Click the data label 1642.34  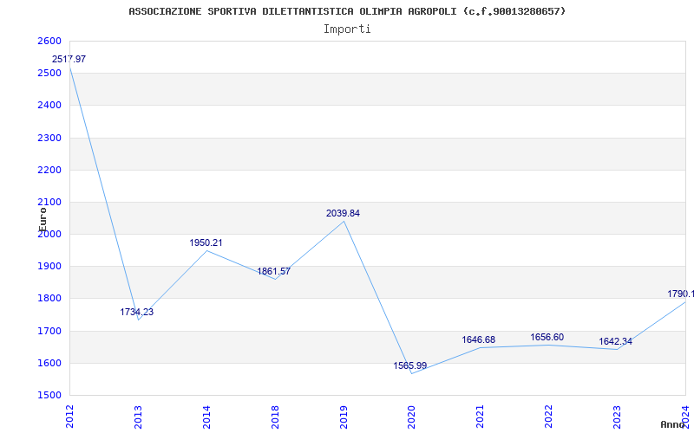[x=616, y=341]
